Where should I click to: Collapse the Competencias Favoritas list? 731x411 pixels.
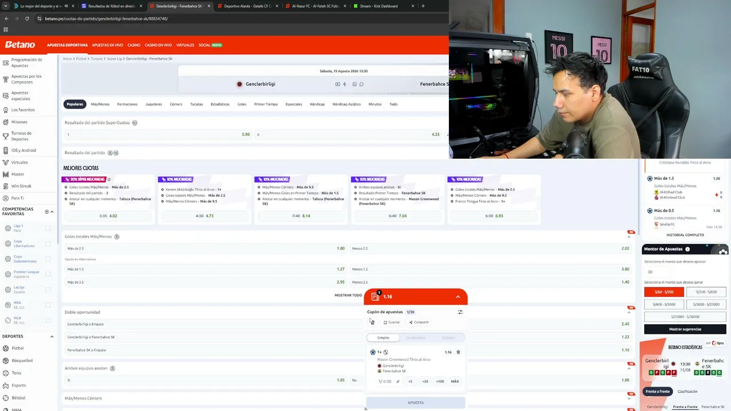pos(52,212)
